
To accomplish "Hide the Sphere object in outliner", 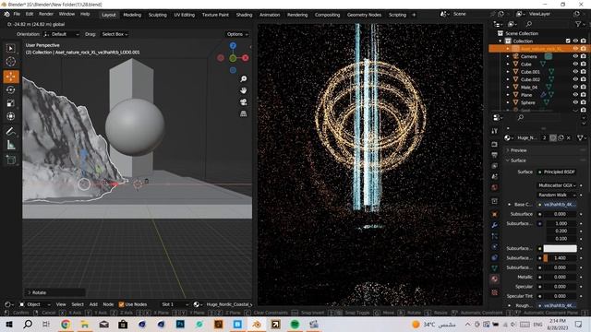I will click(575, 102).
